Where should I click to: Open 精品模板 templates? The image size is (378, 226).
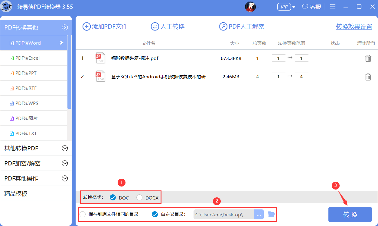(x=36, y=193)
